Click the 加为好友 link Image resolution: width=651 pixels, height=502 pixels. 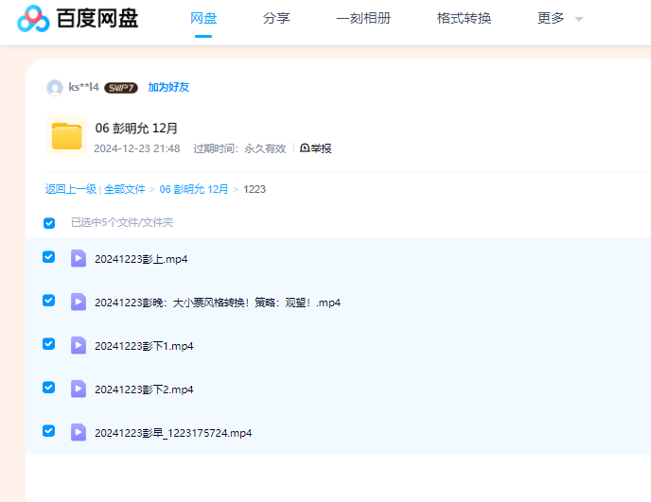(x=168, y=87)
